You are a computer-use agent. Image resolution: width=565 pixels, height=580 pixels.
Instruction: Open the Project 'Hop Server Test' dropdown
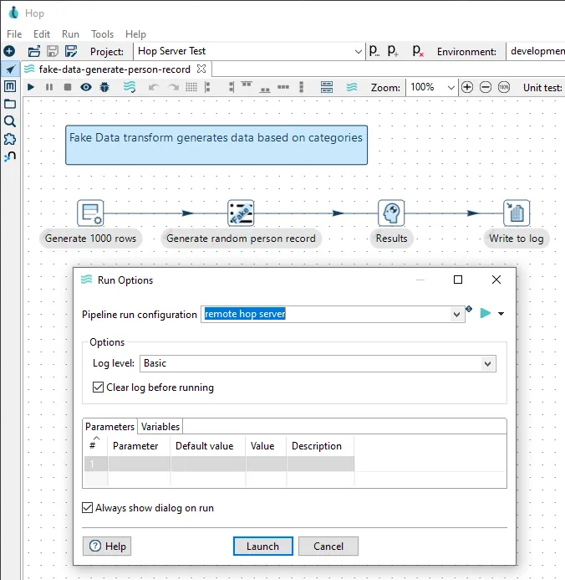[357, 52]
